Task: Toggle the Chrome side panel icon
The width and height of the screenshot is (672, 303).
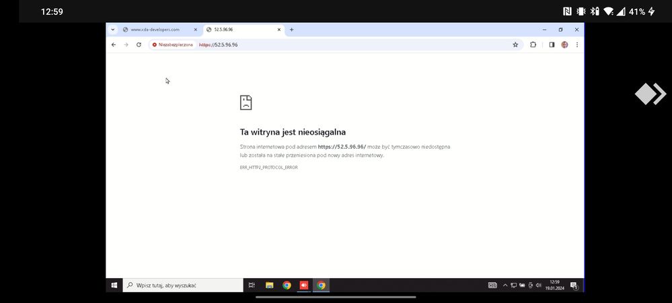Action: coord(552,44)
